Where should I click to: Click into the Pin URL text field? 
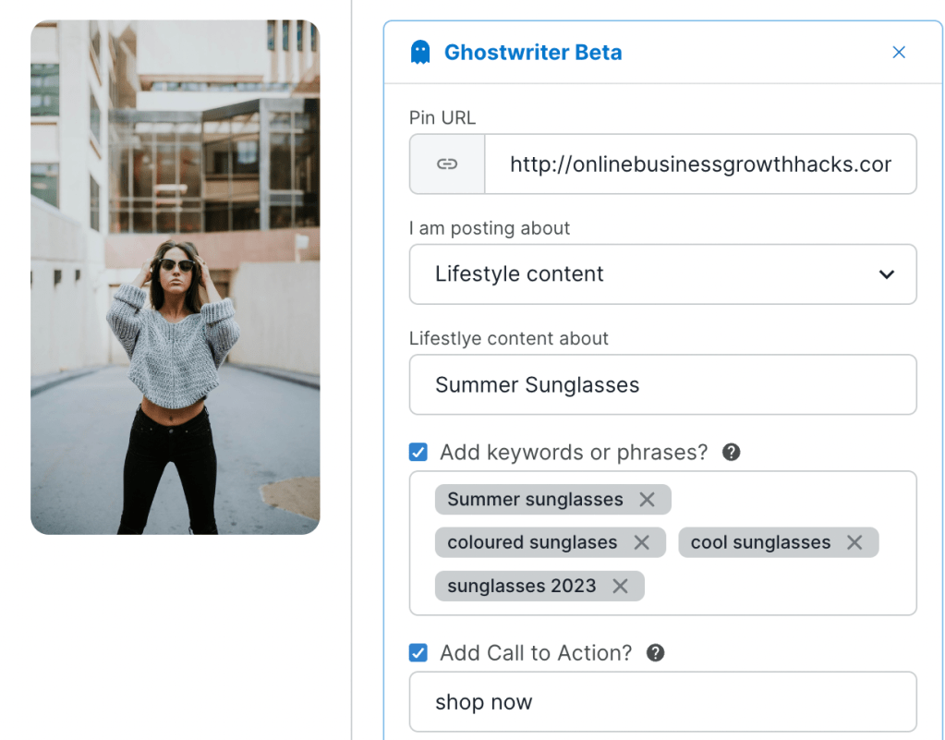(699, 164)
